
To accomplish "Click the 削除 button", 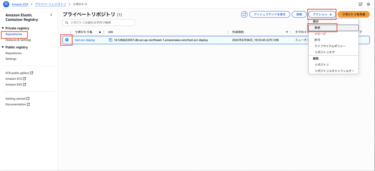I will tap(299, 14).
